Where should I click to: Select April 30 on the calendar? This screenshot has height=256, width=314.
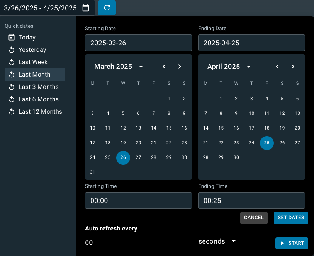coord(236,157)
